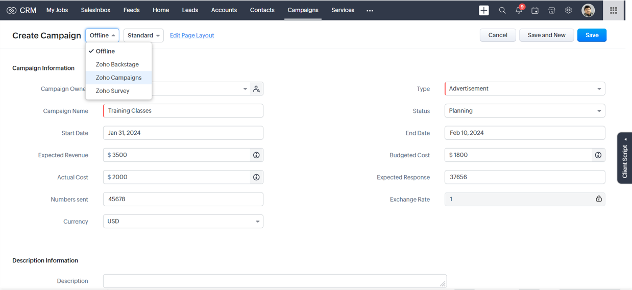Open the Offline campaign type dropdown
This screenshot has width=632, height=290.
(x=102, y=35)
